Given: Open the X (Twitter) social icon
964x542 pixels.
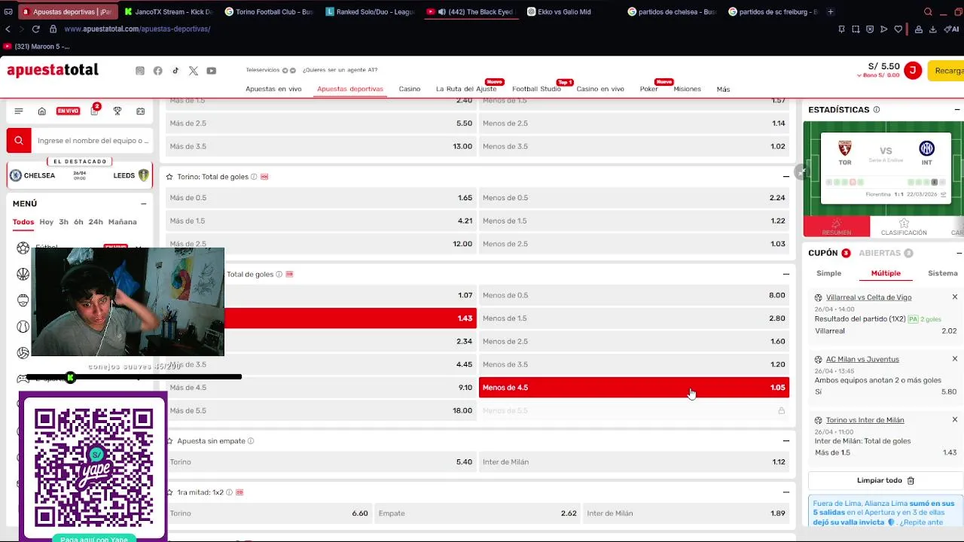Looking at the screenshot, I should pos(194,71).
